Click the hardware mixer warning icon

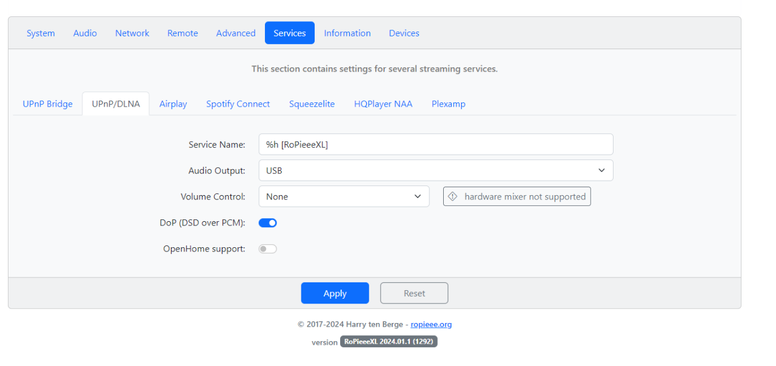(453, 196)
